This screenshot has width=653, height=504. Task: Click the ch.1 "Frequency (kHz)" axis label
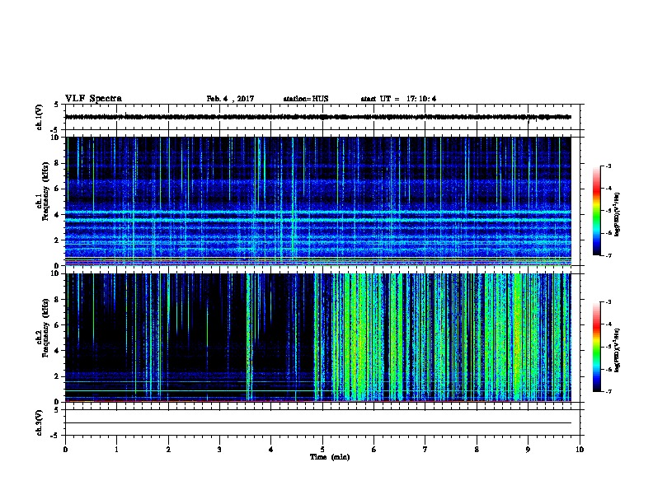tap(45, 191)
